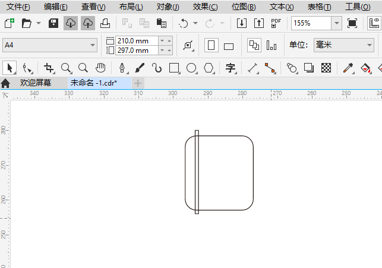Select the second magnifier tool
Image resolution: width=382 pixels, height=268 pixels.
pos(83,68)
